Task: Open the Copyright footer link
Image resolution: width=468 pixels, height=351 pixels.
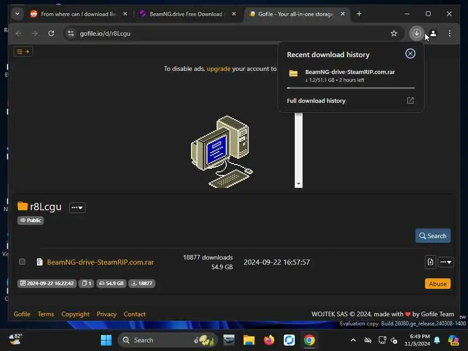Action: 75,314
